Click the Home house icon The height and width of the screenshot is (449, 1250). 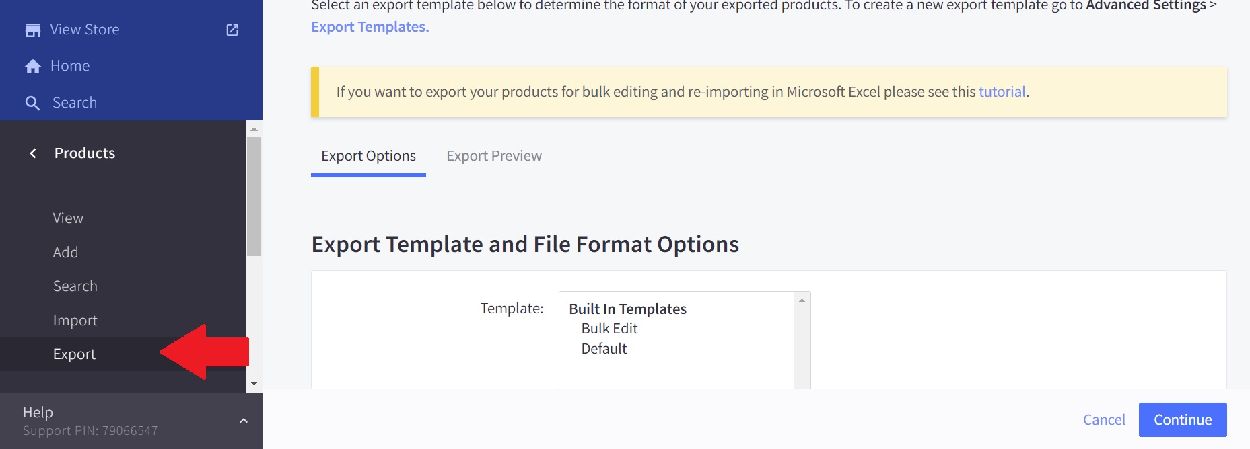(x=32, y=66)
